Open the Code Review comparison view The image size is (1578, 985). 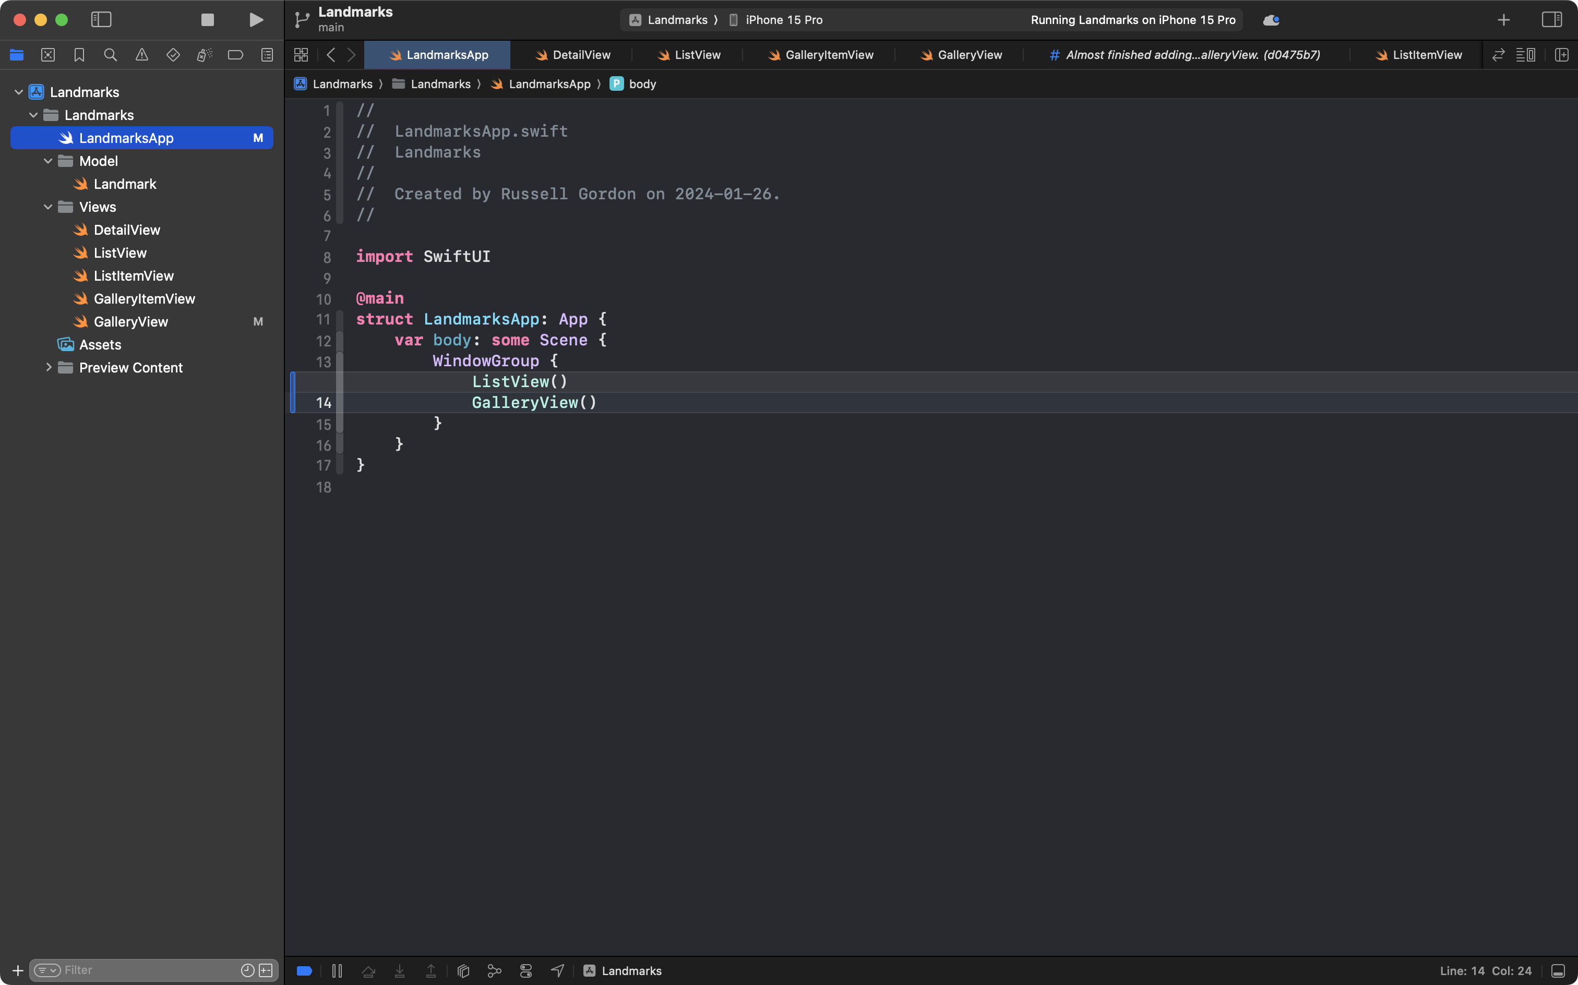1499,55
